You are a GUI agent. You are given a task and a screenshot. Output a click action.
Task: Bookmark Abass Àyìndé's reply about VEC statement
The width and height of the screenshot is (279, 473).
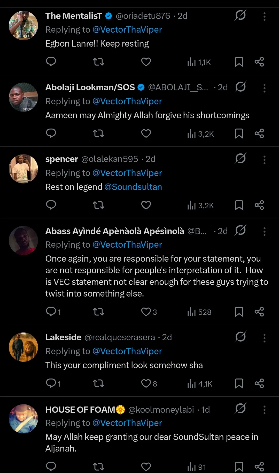point(239,312)
